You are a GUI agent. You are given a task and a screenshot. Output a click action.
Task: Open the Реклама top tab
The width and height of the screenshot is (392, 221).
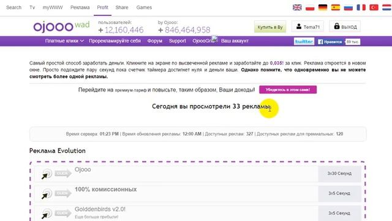[80, 7]
